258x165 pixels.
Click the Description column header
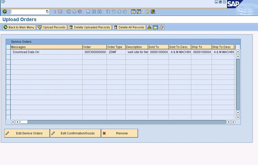click(x=137, y=47)
